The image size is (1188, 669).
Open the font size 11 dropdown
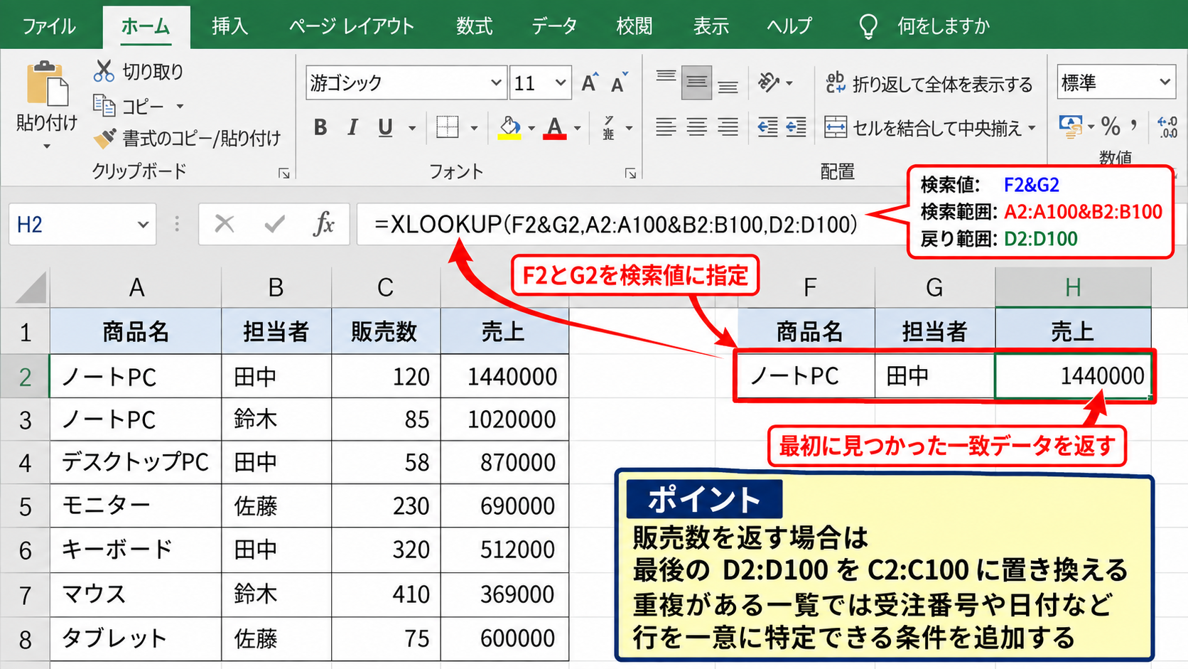[561, 83]
